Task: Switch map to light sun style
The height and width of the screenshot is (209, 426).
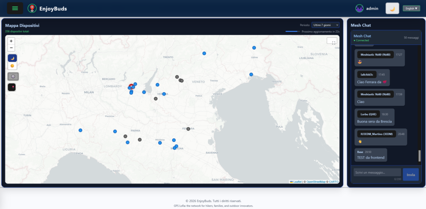Action: [12, 66]
